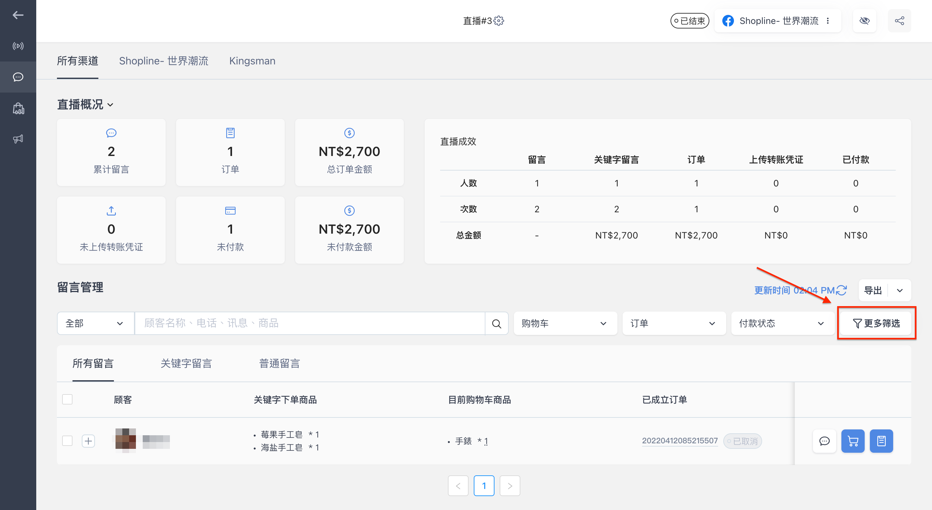Open the 付款状态 filter dropdown
Screen dimensions: 932x510
pyautogui.click(x=782, y=323)
